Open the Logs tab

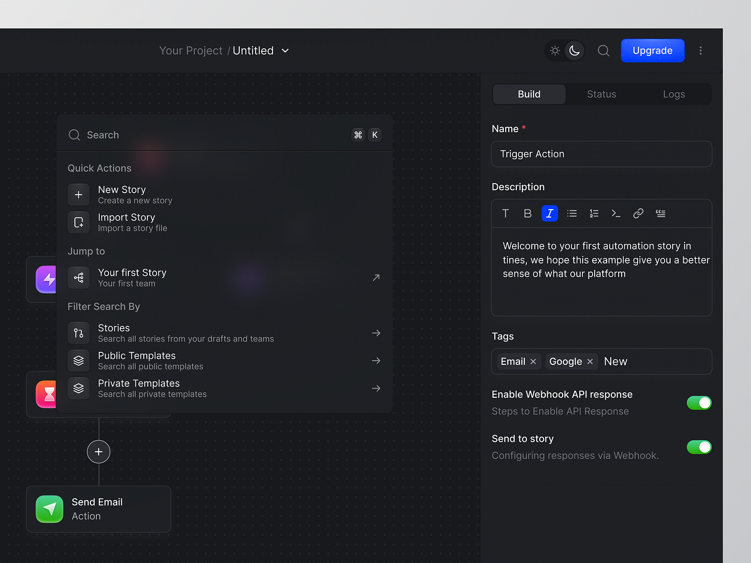point(674,94)
